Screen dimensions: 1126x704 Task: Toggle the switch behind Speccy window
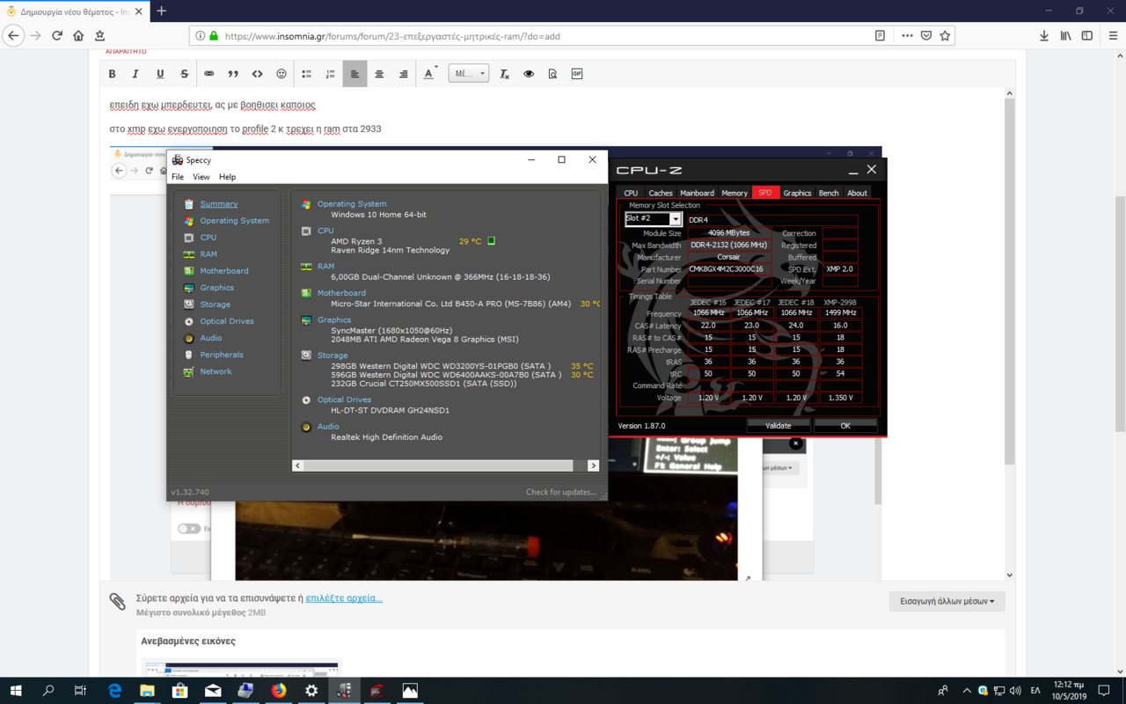coord(188,529)
